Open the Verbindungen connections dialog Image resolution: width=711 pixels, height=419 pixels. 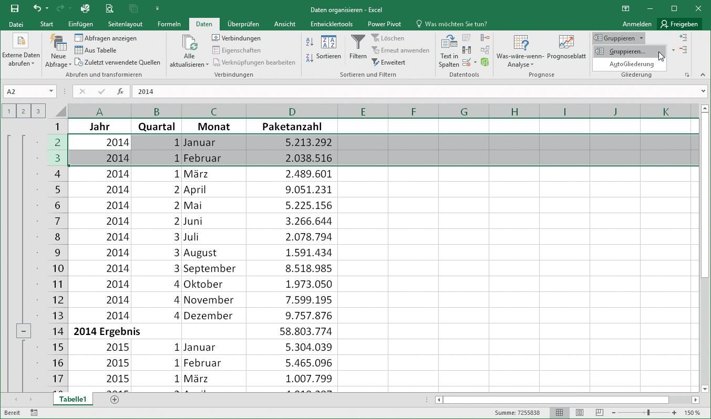(236, 38)
